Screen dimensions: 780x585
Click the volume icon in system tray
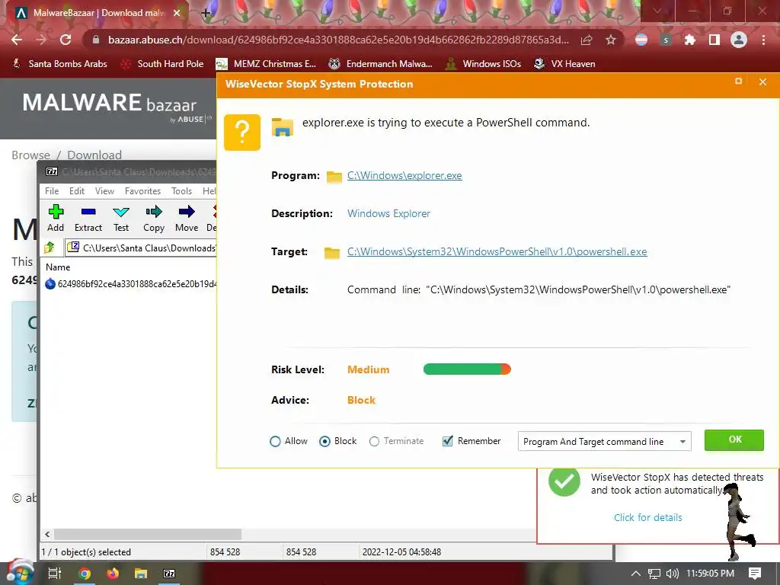pos(672,574)
